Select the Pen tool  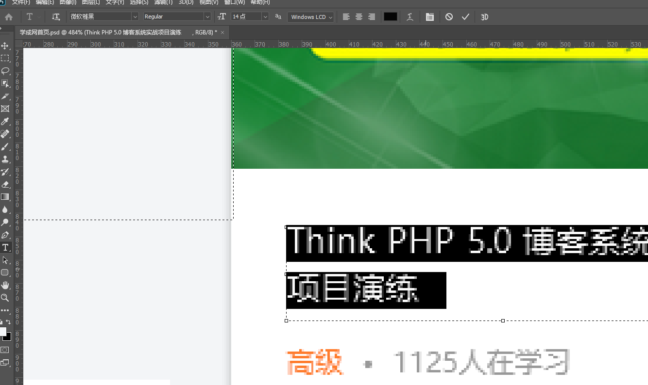(5, 235)
